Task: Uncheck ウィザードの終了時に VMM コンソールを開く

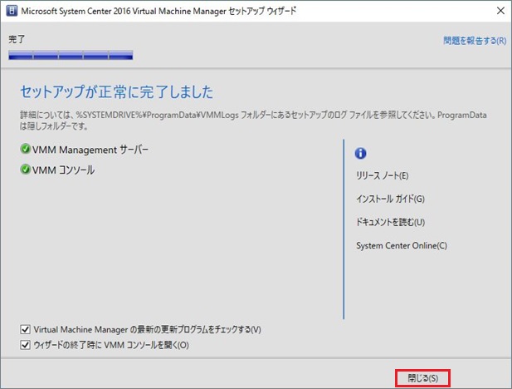Action: click(x=24, y=344)
